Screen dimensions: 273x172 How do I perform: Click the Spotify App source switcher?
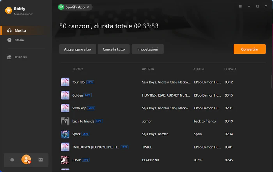click(x=75, y=7)
